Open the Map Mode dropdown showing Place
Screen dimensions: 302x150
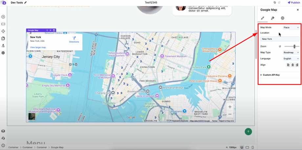coord(291,28)
